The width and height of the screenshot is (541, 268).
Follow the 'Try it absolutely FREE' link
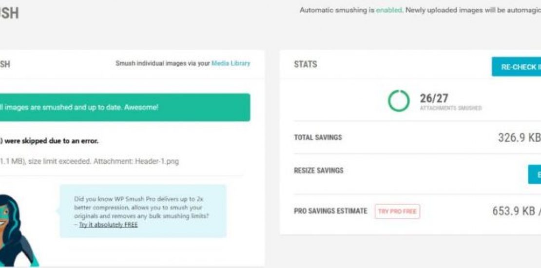(108, 225)
